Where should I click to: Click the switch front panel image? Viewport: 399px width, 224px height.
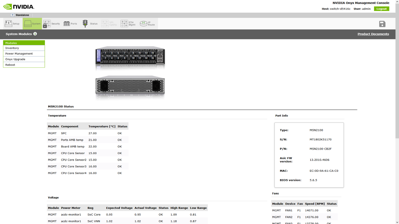click(130, 55)
